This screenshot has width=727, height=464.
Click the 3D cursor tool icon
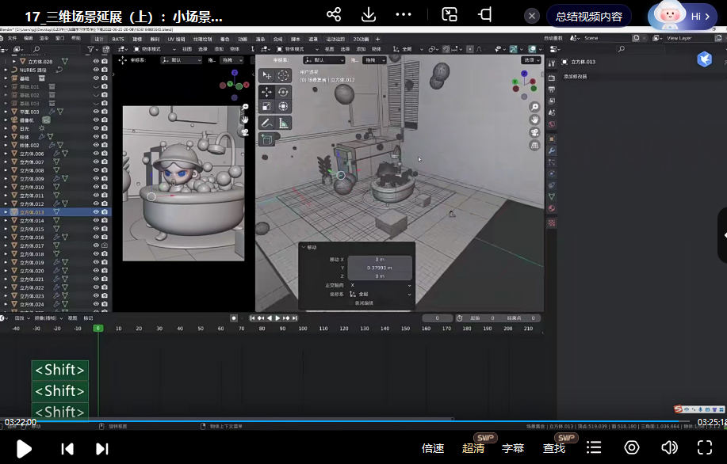click(x=283, y=76)
